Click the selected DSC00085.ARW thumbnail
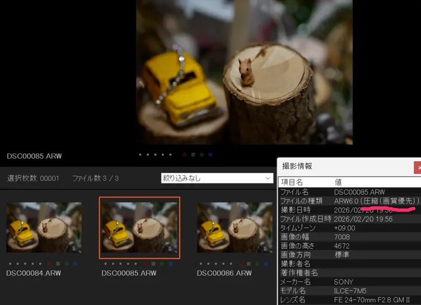Viewport: 421px width, 305px height. (139, 227)
